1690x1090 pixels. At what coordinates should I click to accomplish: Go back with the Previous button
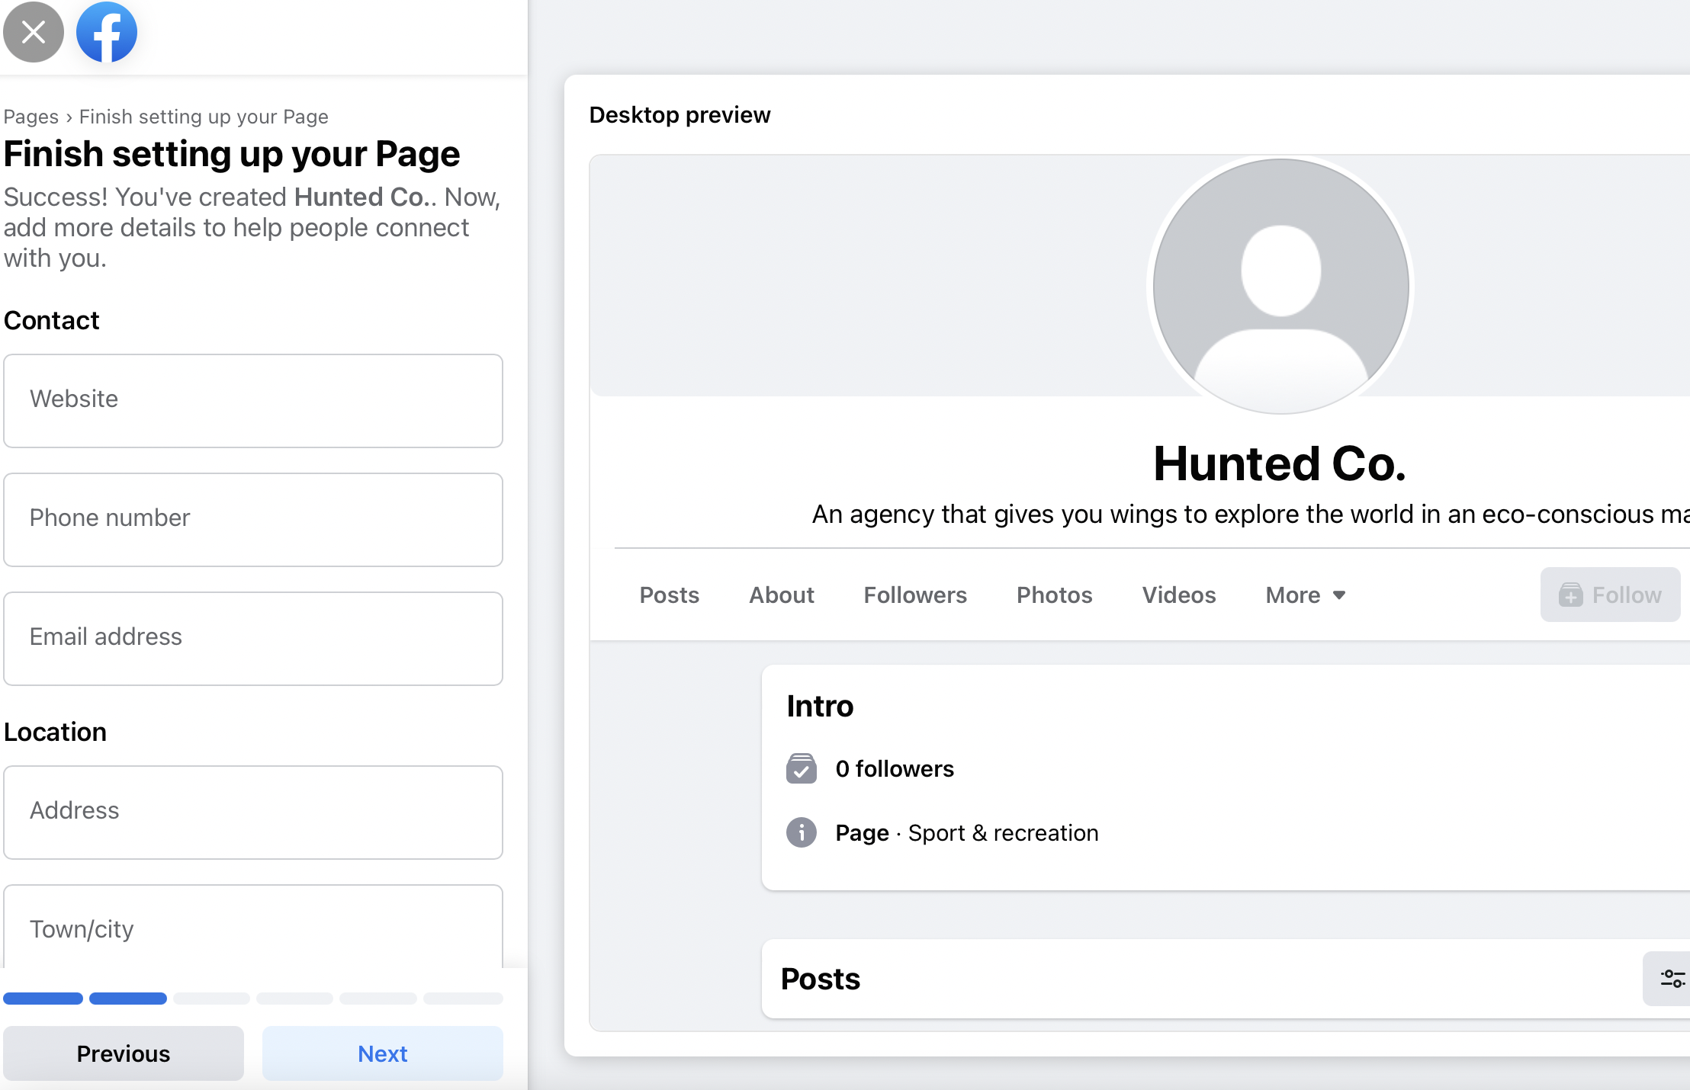point(124,1053)
